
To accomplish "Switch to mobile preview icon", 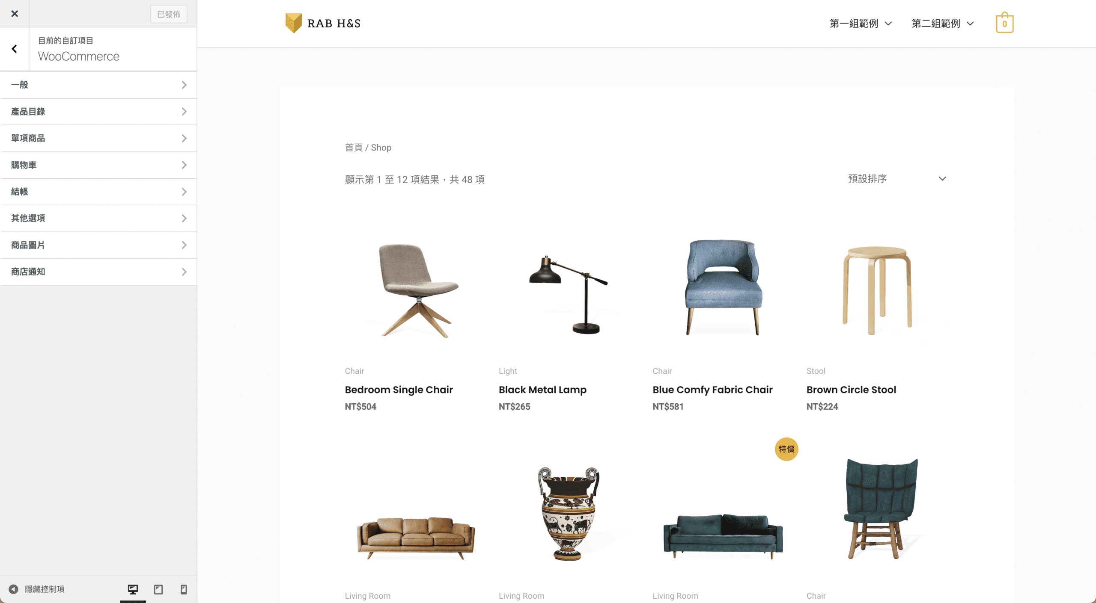I will [184, 589].
